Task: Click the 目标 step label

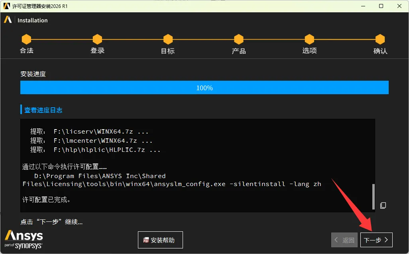Action: click(x=168, y=51)
